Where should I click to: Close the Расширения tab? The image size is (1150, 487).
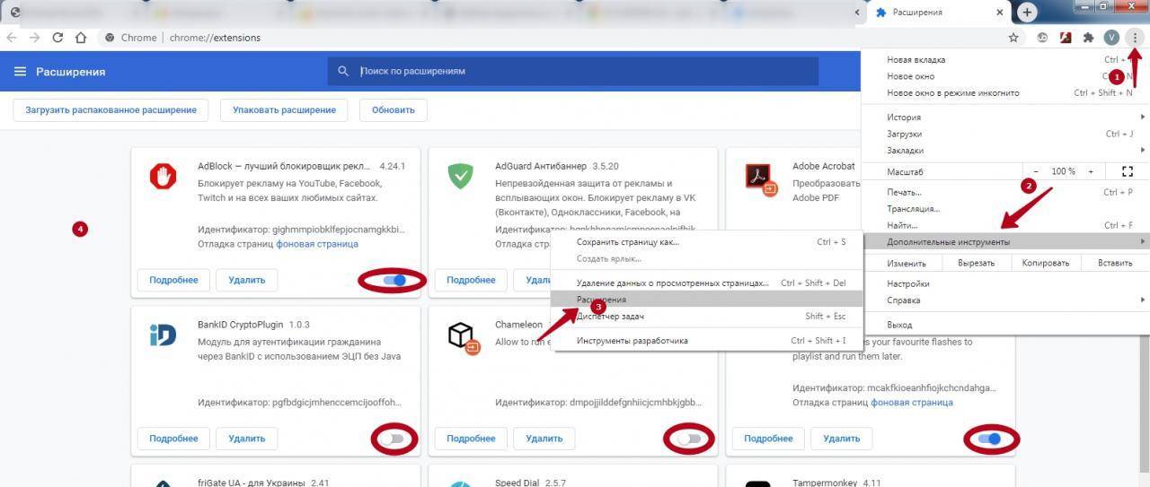[x=1000, y=13]
